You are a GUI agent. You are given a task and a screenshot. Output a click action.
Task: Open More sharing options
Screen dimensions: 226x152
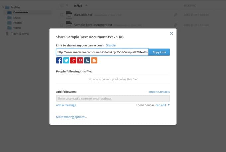tap(71, 117)
